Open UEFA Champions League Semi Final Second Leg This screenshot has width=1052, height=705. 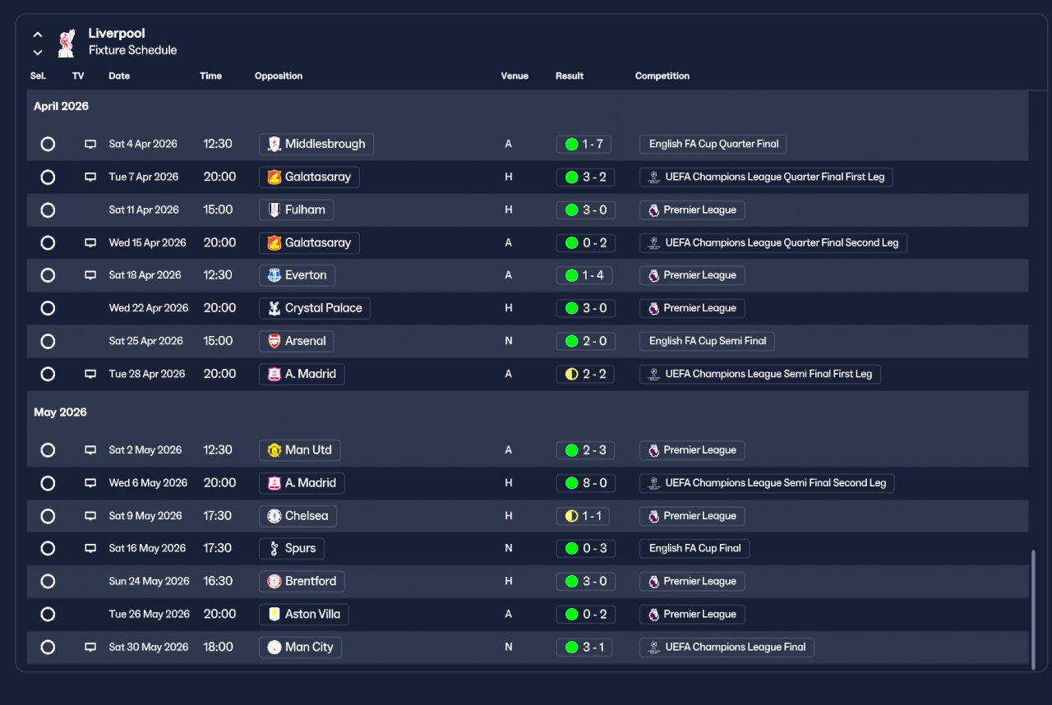[767, 483]
